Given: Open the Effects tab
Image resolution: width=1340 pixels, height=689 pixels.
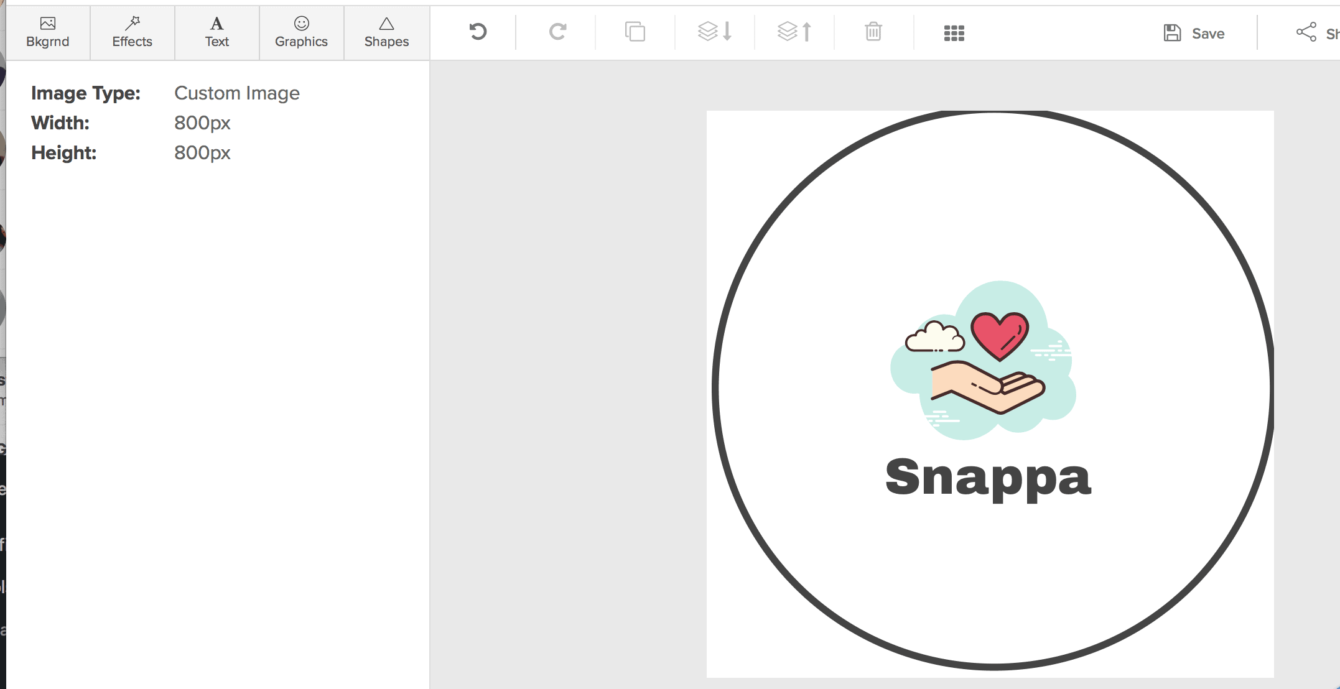Looking at the screenshot, I should click(x=133, y=32).
